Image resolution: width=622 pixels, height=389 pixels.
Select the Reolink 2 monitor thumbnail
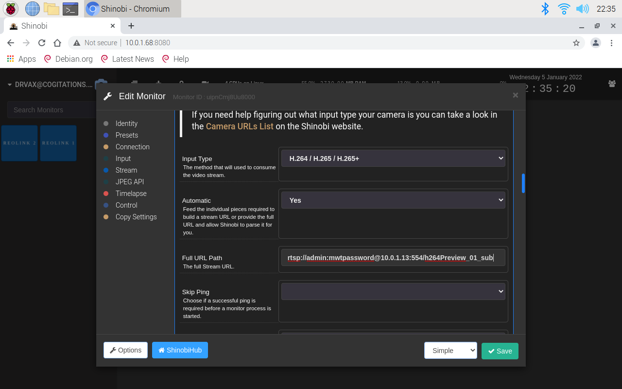tap(19, 143)
